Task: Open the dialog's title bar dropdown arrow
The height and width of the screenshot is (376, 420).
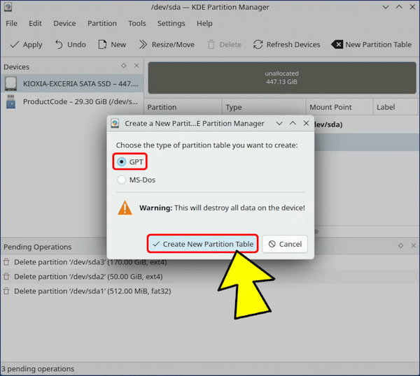Action: click(x=279, y=123)
